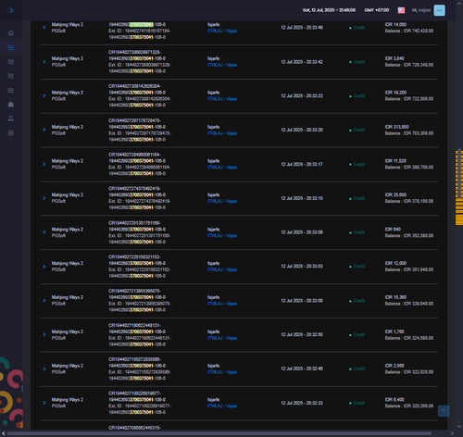Expand the row dated 20:33:00

(44, 301)
